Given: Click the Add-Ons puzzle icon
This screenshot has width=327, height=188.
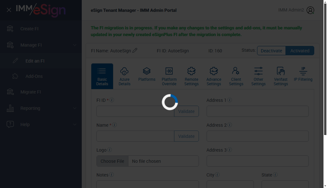Looking at the screenshot, I should tap(15, 76).
